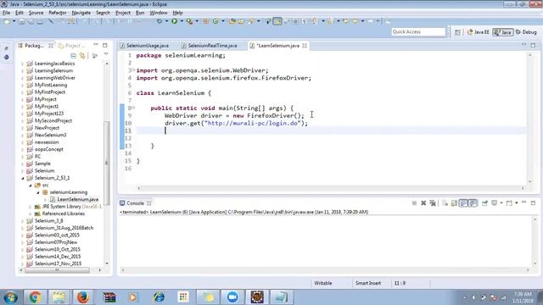Open the Window menu

[x=159, y=13]
